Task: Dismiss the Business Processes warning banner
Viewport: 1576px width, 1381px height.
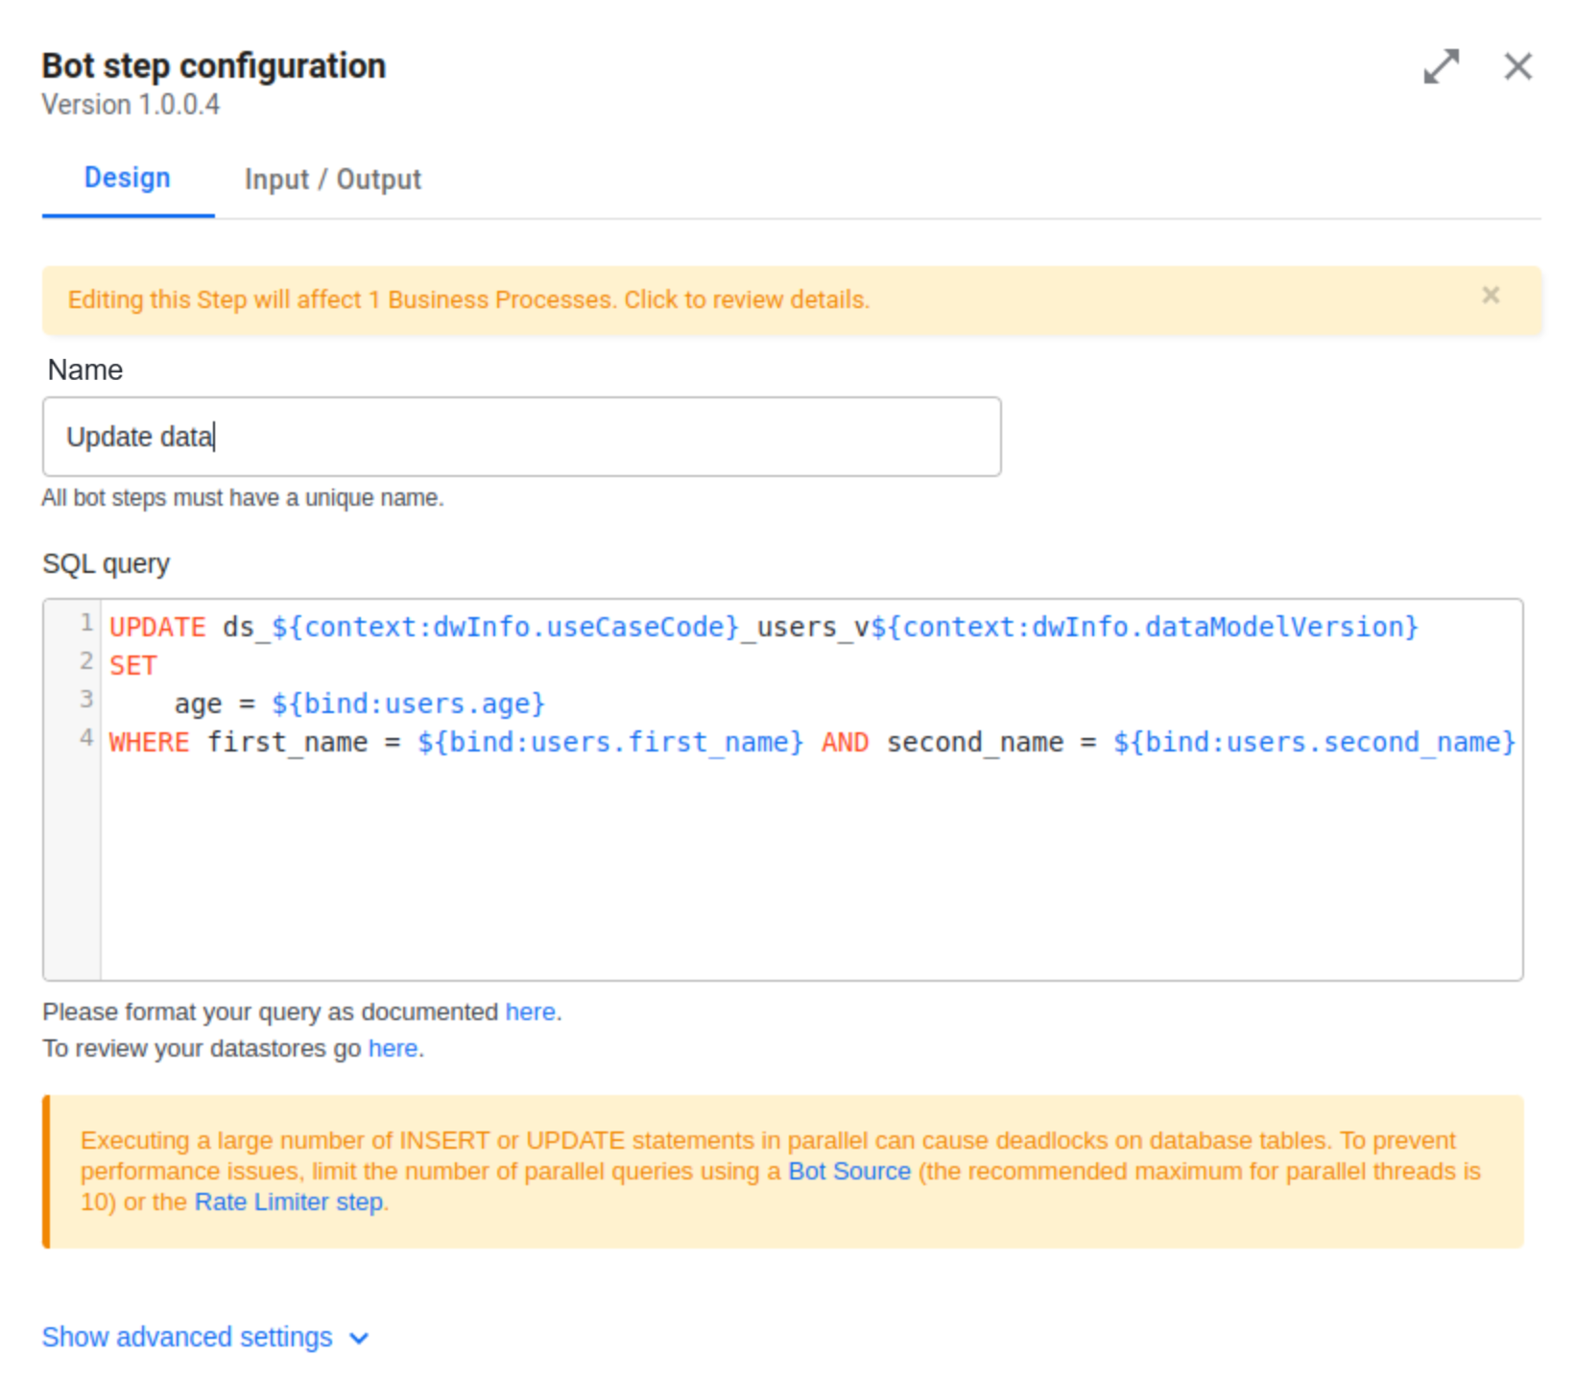Action: (1490, 296)
